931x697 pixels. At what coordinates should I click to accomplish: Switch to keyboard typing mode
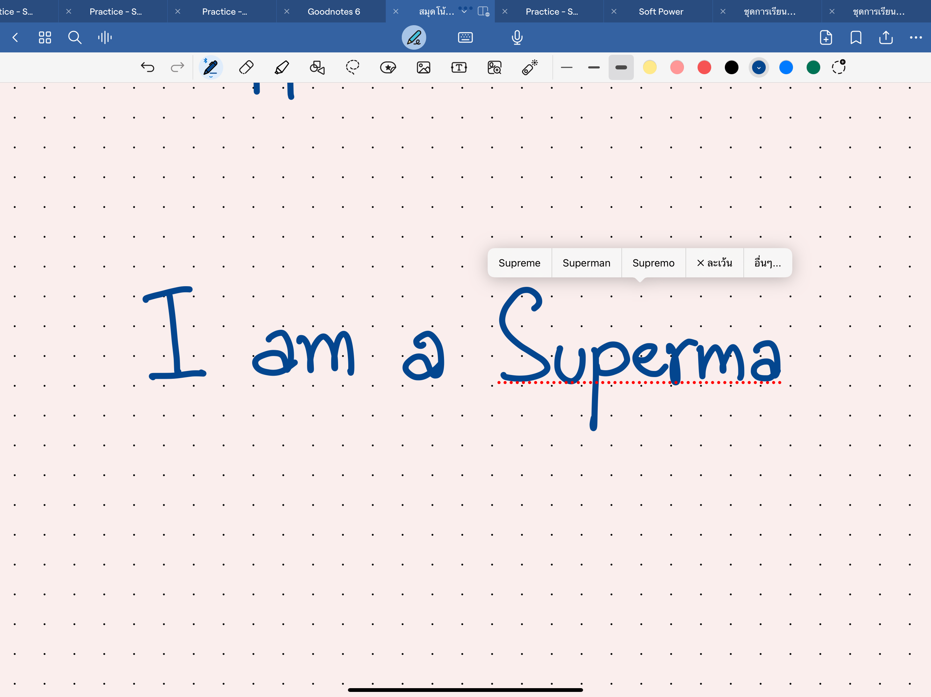point(465,38)
